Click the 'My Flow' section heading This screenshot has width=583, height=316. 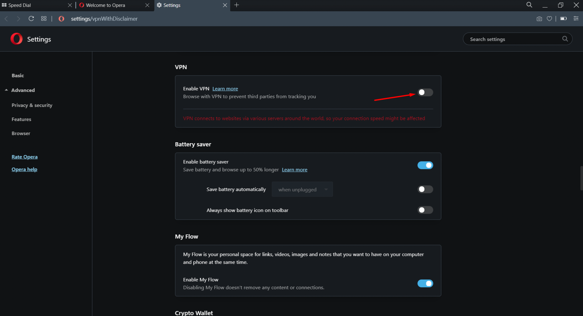coord(187,236)
